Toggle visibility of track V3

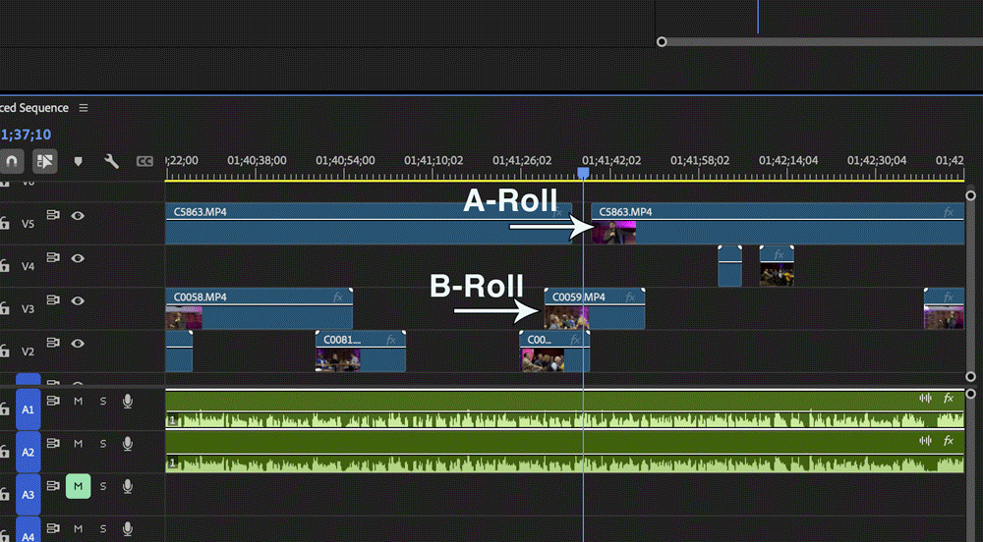[77, 301]
